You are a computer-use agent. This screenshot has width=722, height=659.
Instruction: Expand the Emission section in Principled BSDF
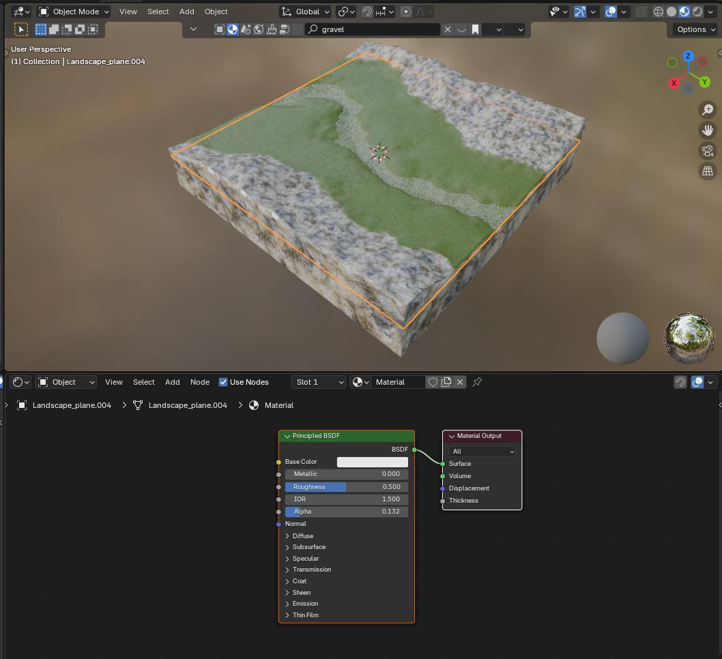pos(305,604)
